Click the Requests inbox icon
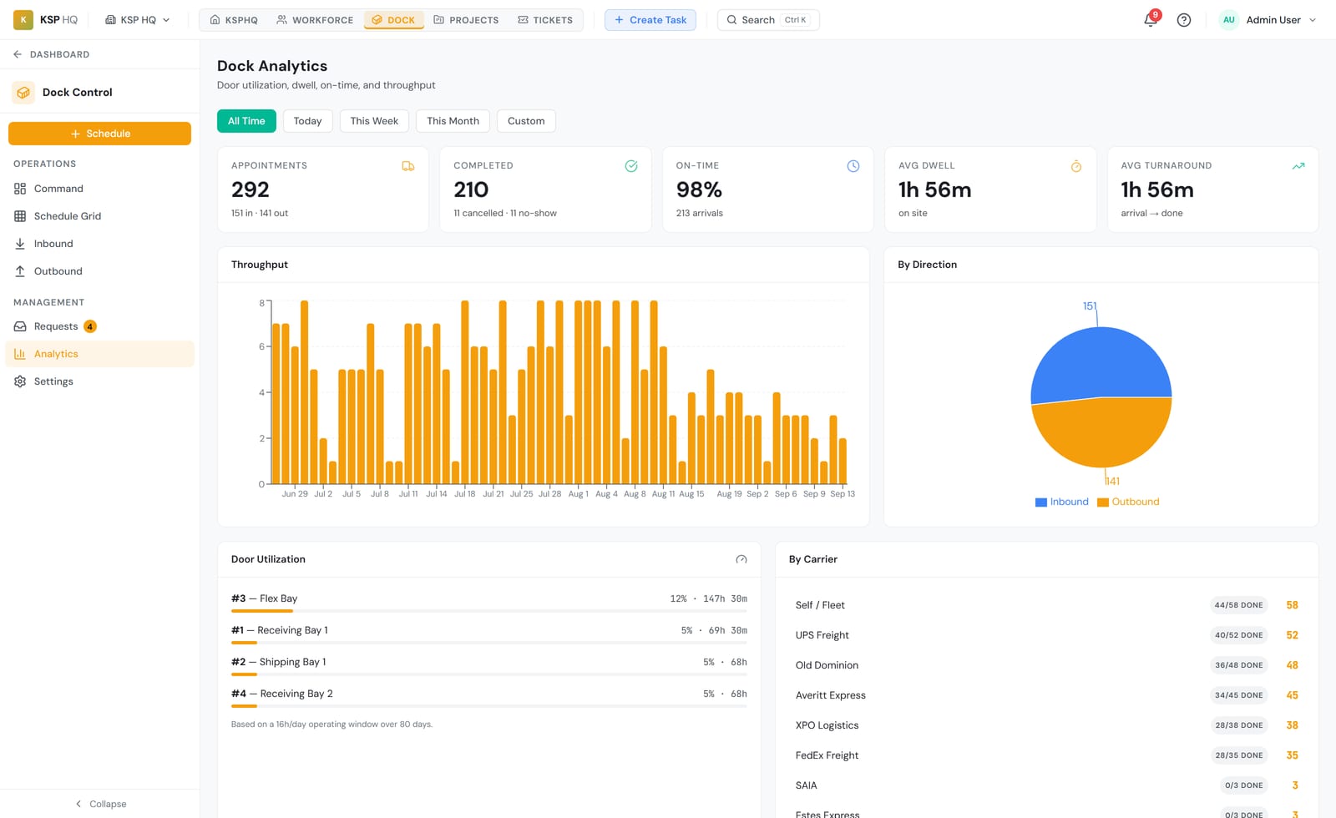The image size is (1336, 818). coord(20,326)
